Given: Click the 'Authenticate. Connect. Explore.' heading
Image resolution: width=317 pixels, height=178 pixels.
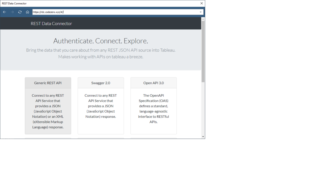Looking at the screenshot, I should tap(101, 41).
